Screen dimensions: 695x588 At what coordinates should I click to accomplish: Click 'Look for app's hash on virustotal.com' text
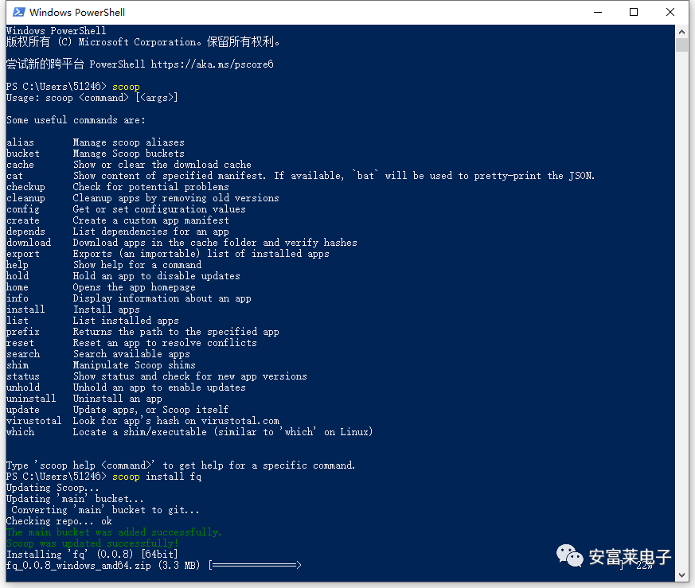tap(177, 421)
